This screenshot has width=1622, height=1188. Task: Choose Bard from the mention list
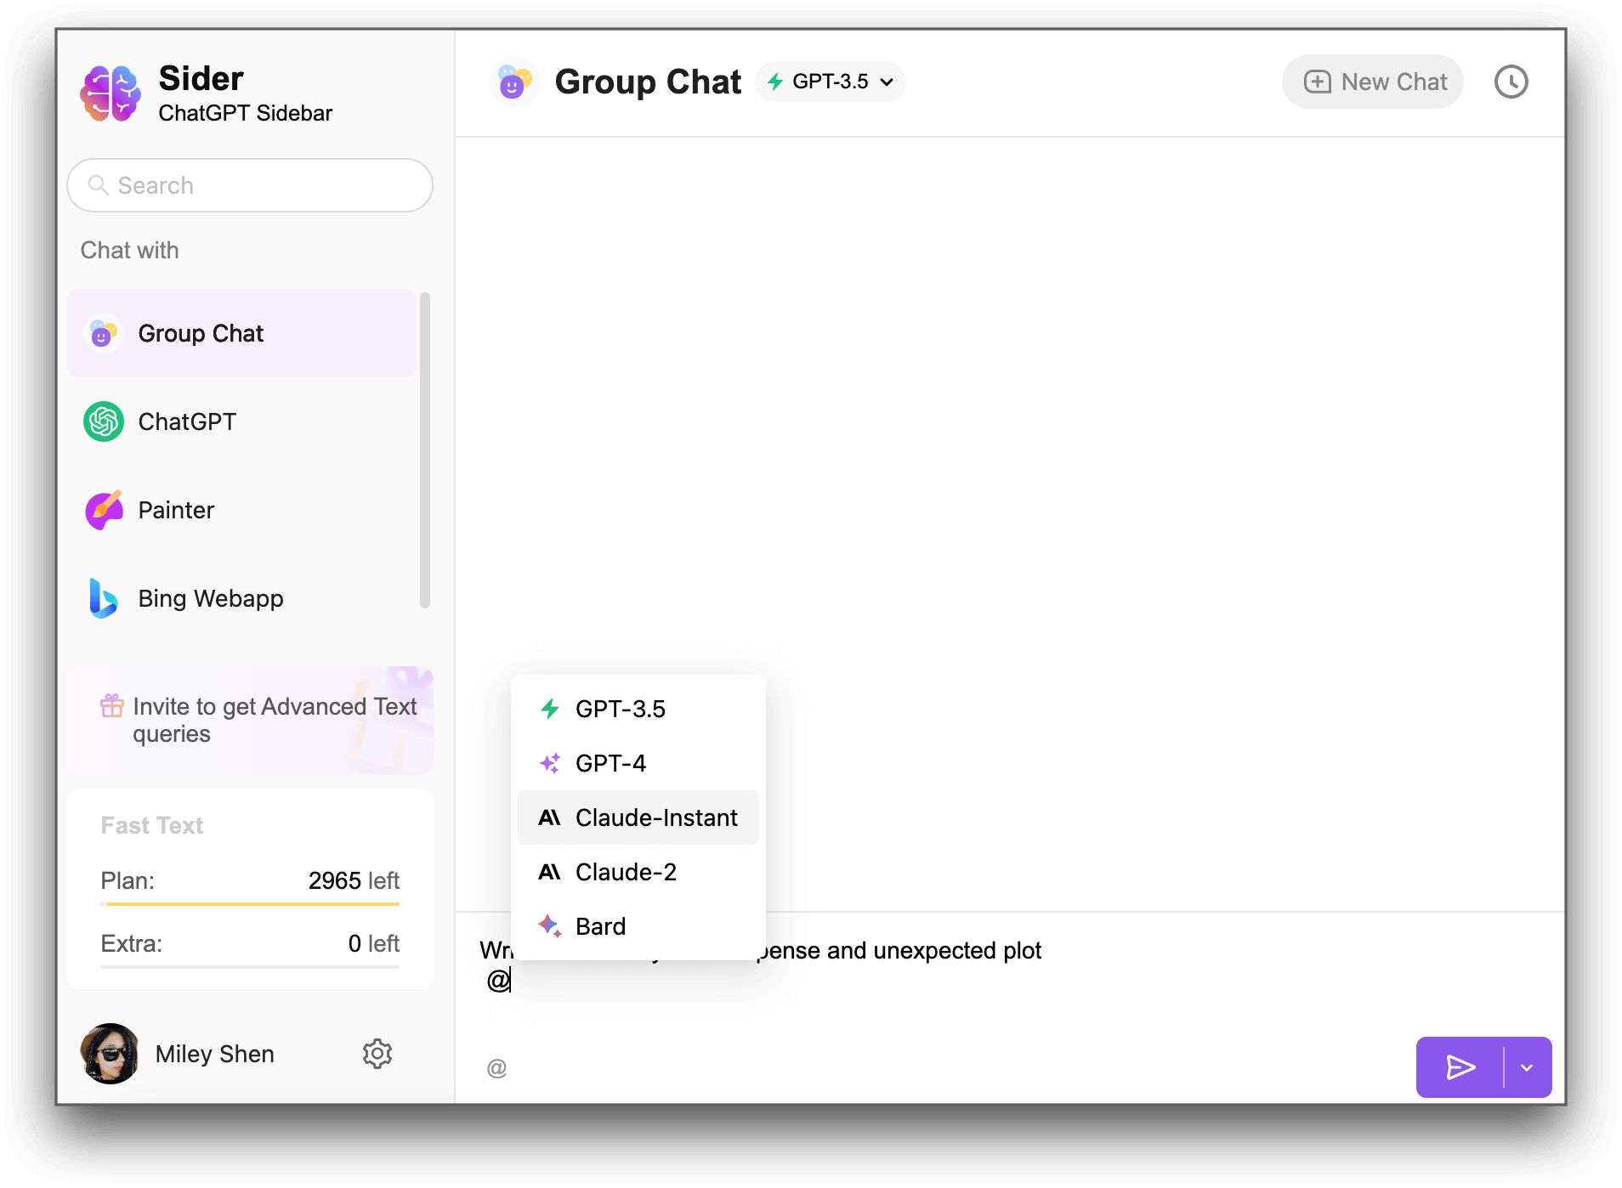(638, 926)
